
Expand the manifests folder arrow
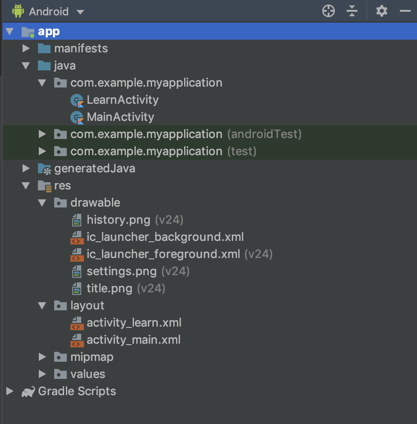click(26, 48)
